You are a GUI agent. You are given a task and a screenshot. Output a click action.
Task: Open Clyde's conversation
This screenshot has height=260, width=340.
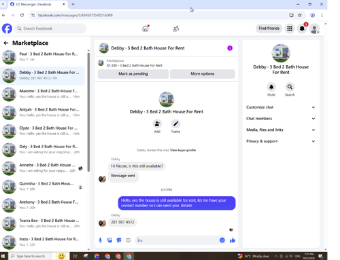click(x=43, y=131)
